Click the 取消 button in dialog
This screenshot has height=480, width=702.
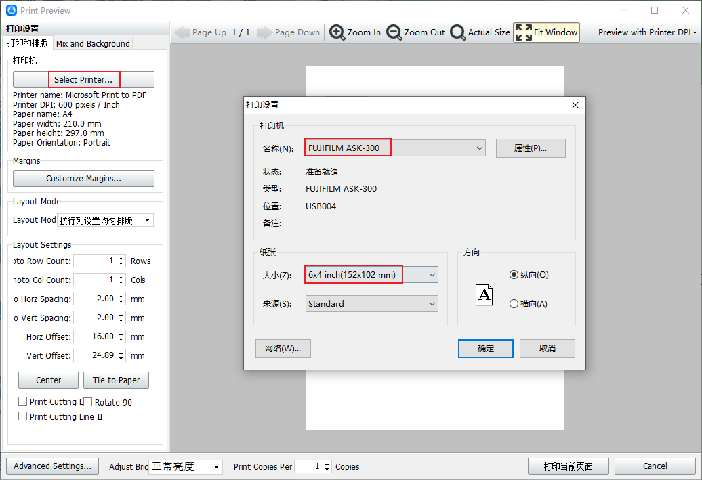tap(547, 349)
